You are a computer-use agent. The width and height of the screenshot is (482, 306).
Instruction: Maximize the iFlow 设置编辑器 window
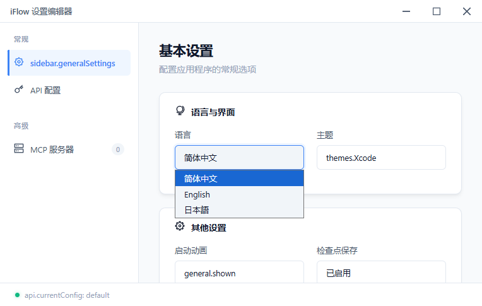[x=437, y=11]
